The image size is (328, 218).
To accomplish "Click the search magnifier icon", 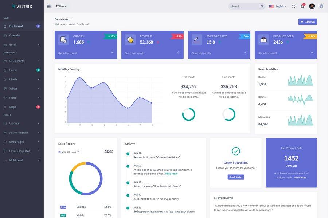I will pos(262,6).
